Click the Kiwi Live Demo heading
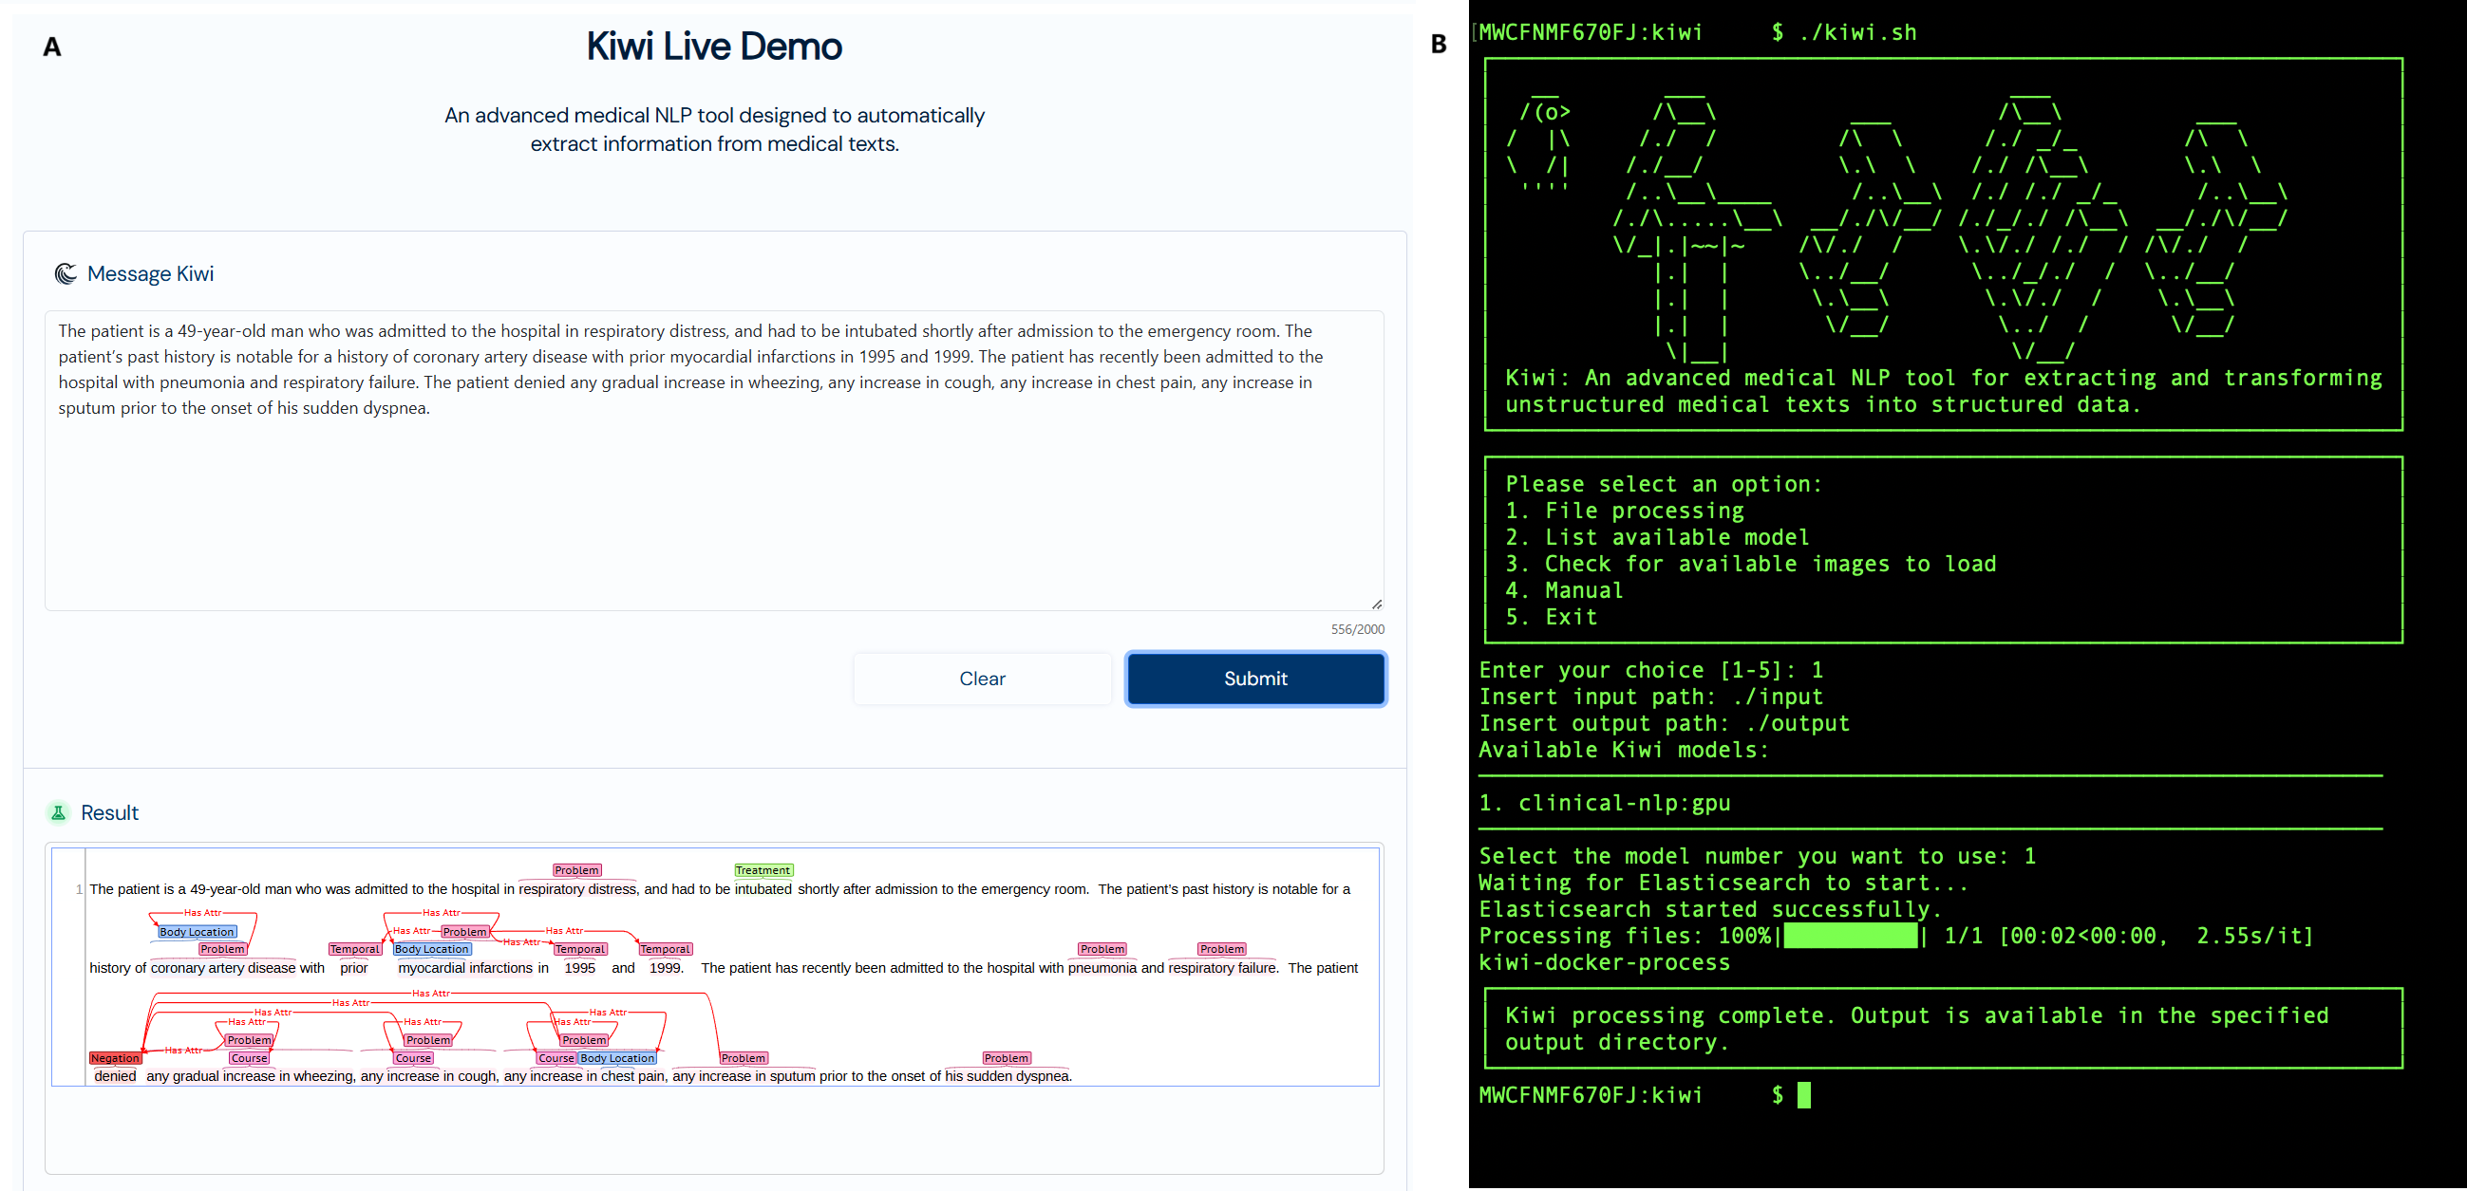 (x=713, y=46)
